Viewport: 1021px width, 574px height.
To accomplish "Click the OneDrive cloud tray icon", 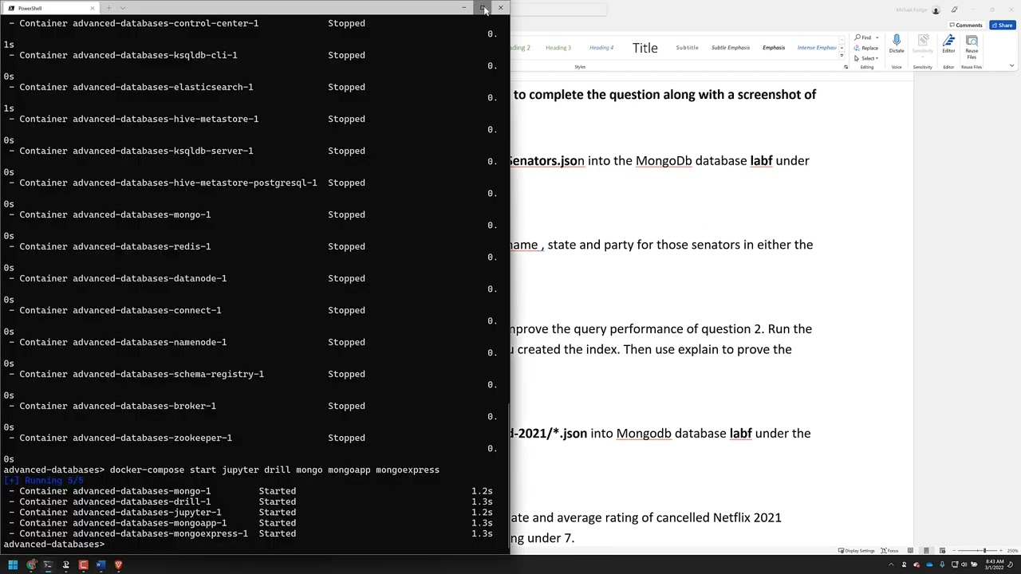I will click(x=929, y=565).
